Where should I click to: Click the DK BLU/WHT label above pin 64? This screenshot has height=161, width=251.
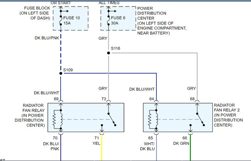(142, 89)
